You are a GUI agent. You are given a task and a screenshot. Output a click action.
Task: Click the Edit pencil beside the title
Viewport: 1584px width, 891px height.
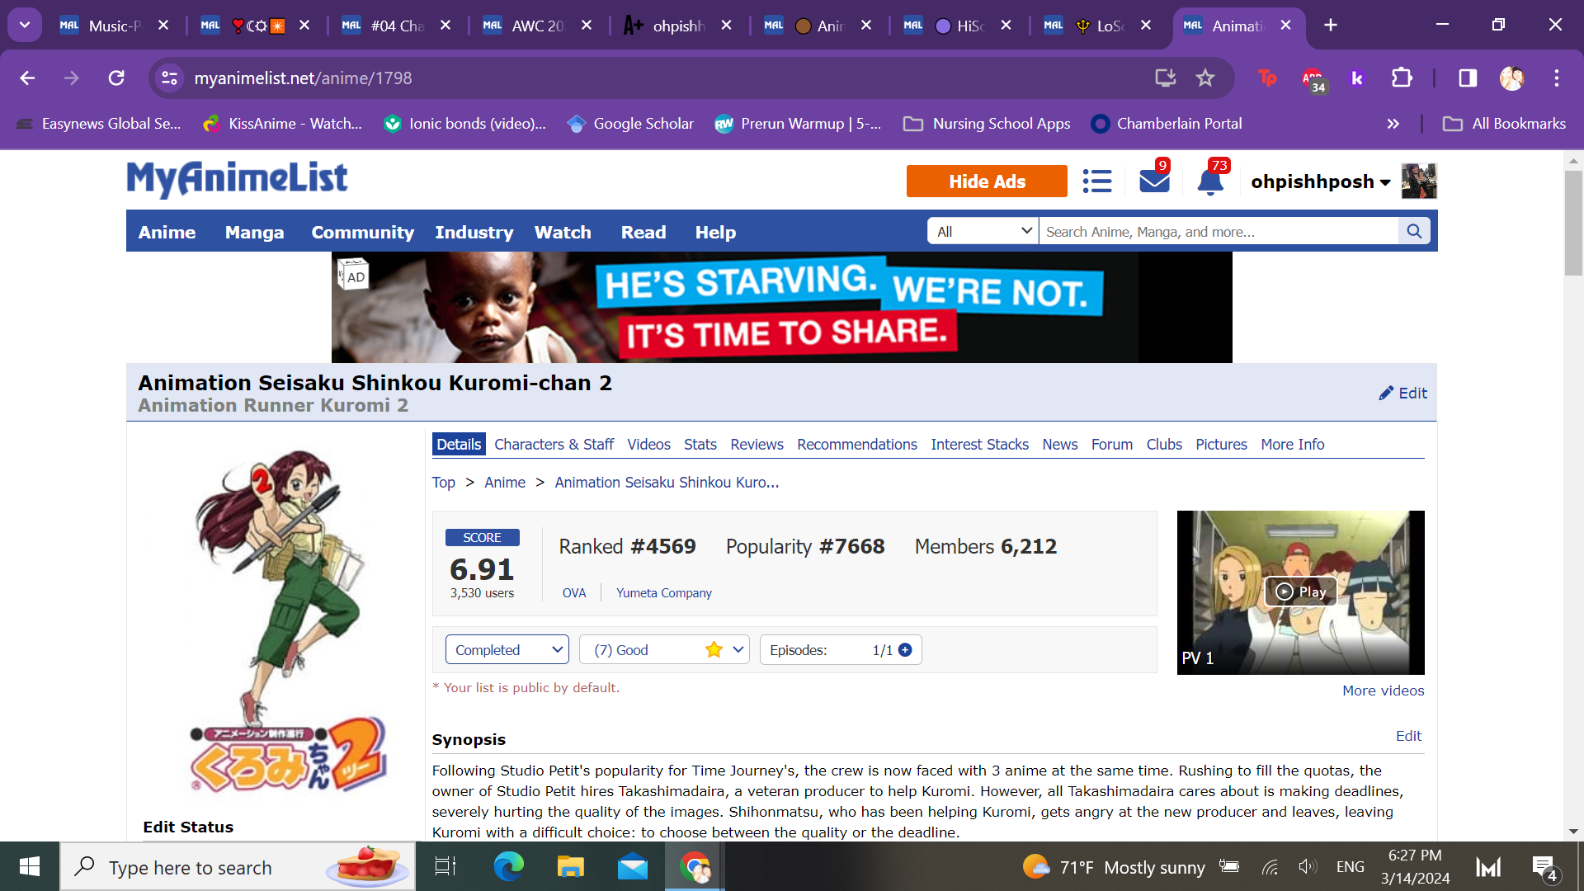pos(1402,394)
